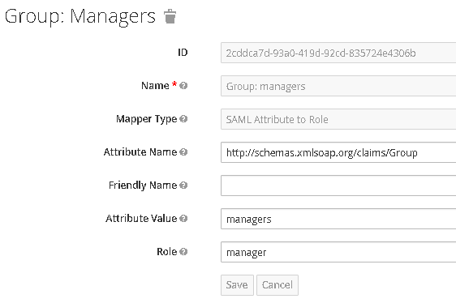Click the Name field 'Group: managers'
Image resolution: width=456 pixels, height=303 pixels.
(x=338, y=86)
